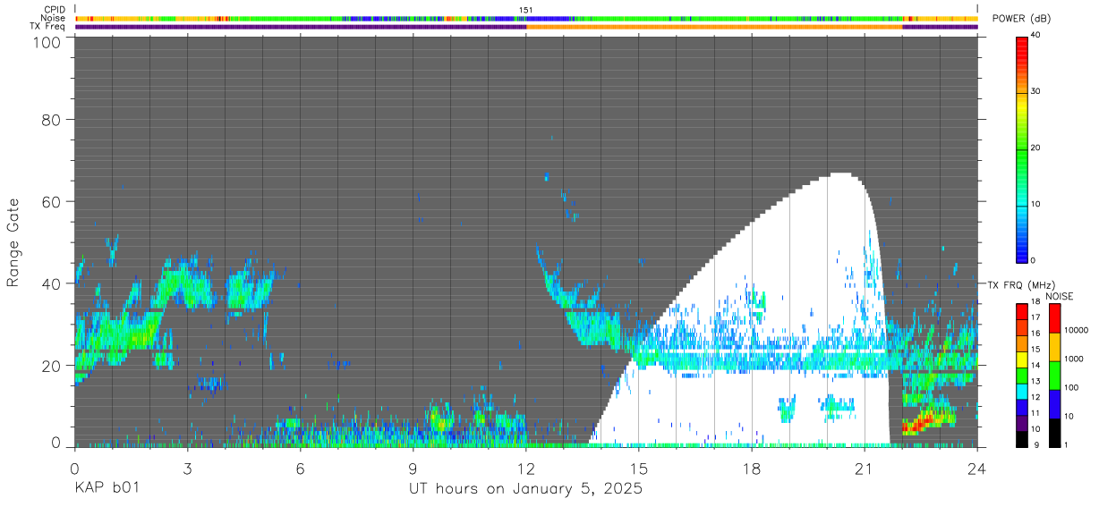Click the 17 tick on the TX FRQ scale
This screenshot has width=1099, height=507.
pos(1035,318)
